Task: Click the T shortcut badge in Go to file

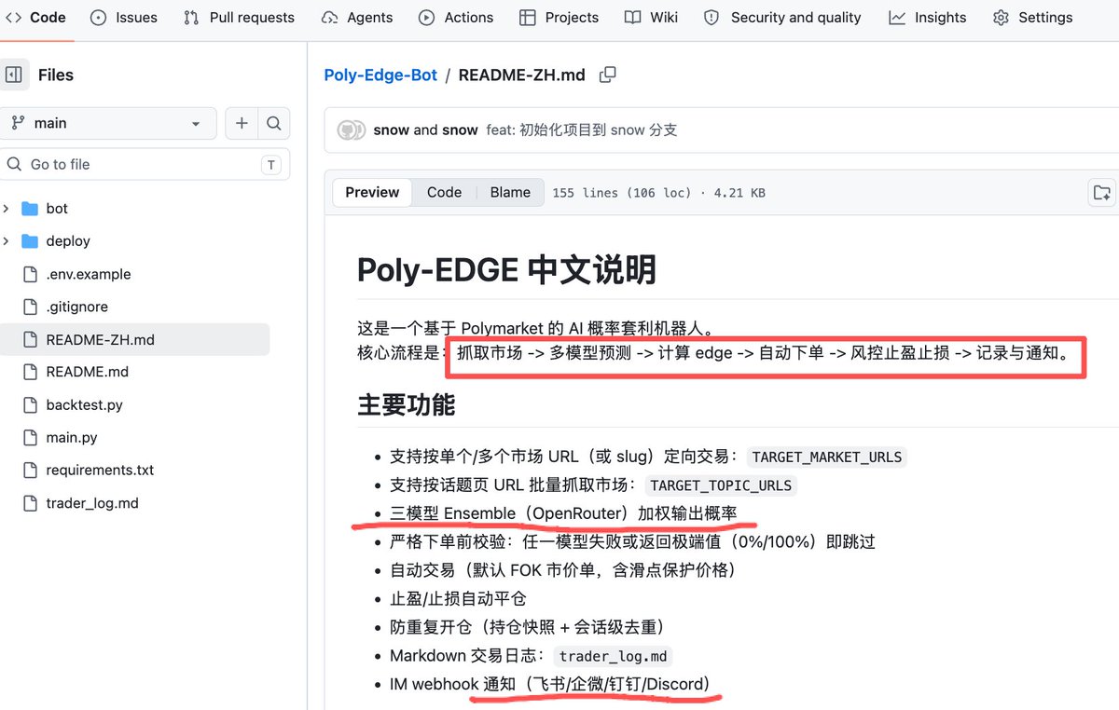Action: [x=270, y=165]
